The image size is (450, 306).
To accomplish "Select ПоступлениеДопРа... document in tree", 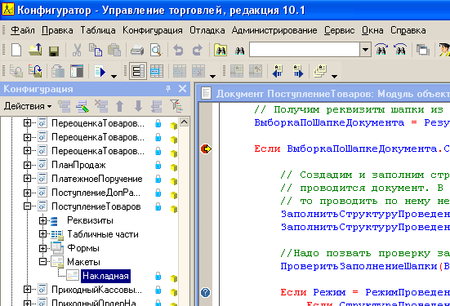I will pyautogui.click(x=96, y=193).
